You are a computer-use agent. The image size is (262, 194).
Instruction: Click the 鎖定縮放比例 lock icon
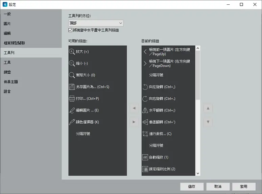point(145,169)
